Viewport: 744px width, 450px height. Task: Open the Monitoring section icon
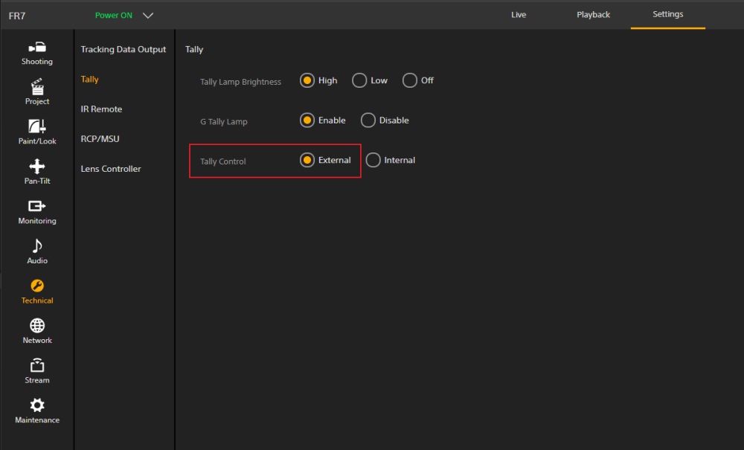click(x=37, y=206)
